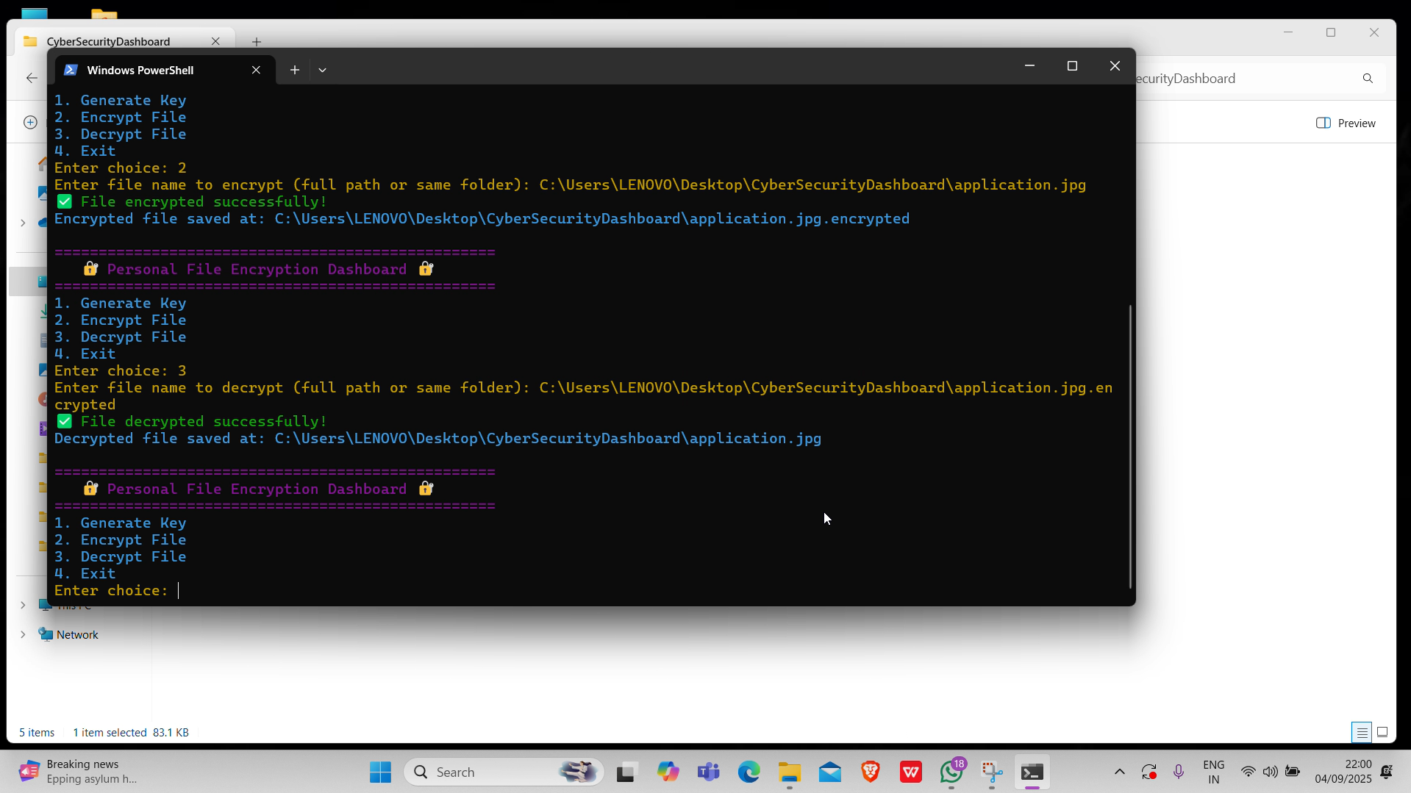Open Breaking news widget

[x=79, y=772]
